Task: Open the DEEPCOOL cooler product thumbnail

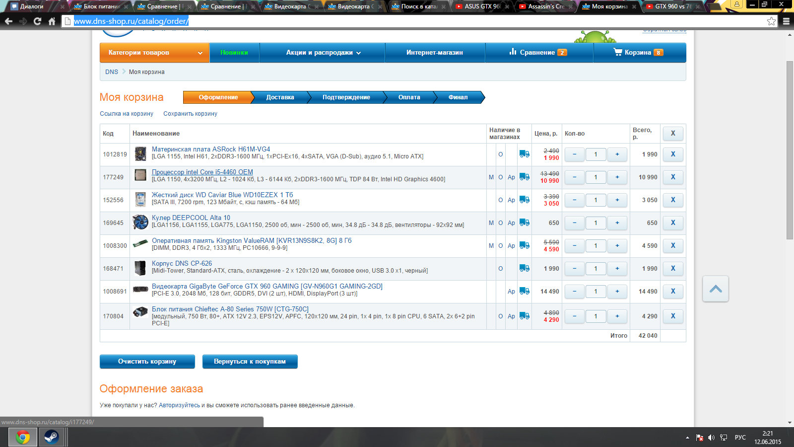Action: pyautogui.click(x=140, y=222)
